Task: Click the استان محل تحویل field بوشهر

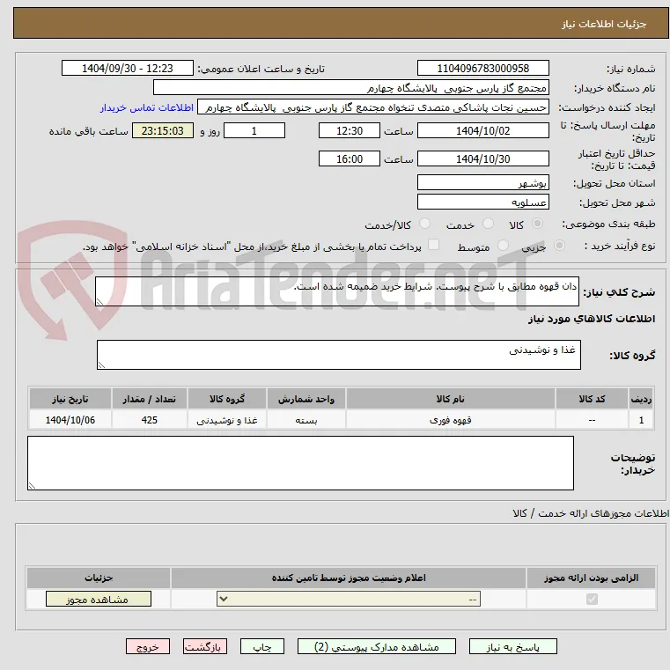Action: coord(482,183)
